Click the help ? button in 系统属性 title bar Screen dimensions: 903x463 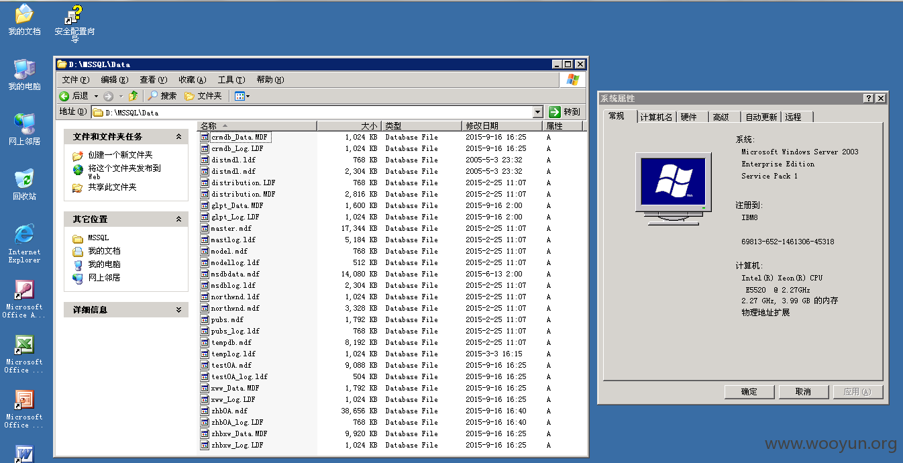point(869,98)
